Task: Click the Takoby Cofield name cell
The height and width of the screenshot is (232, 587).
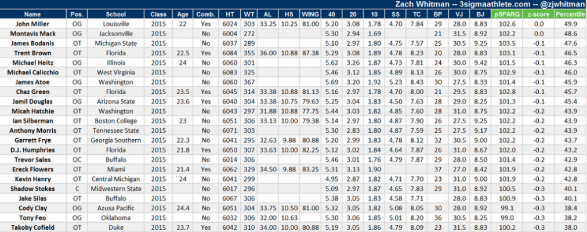Action: (32, 227)
